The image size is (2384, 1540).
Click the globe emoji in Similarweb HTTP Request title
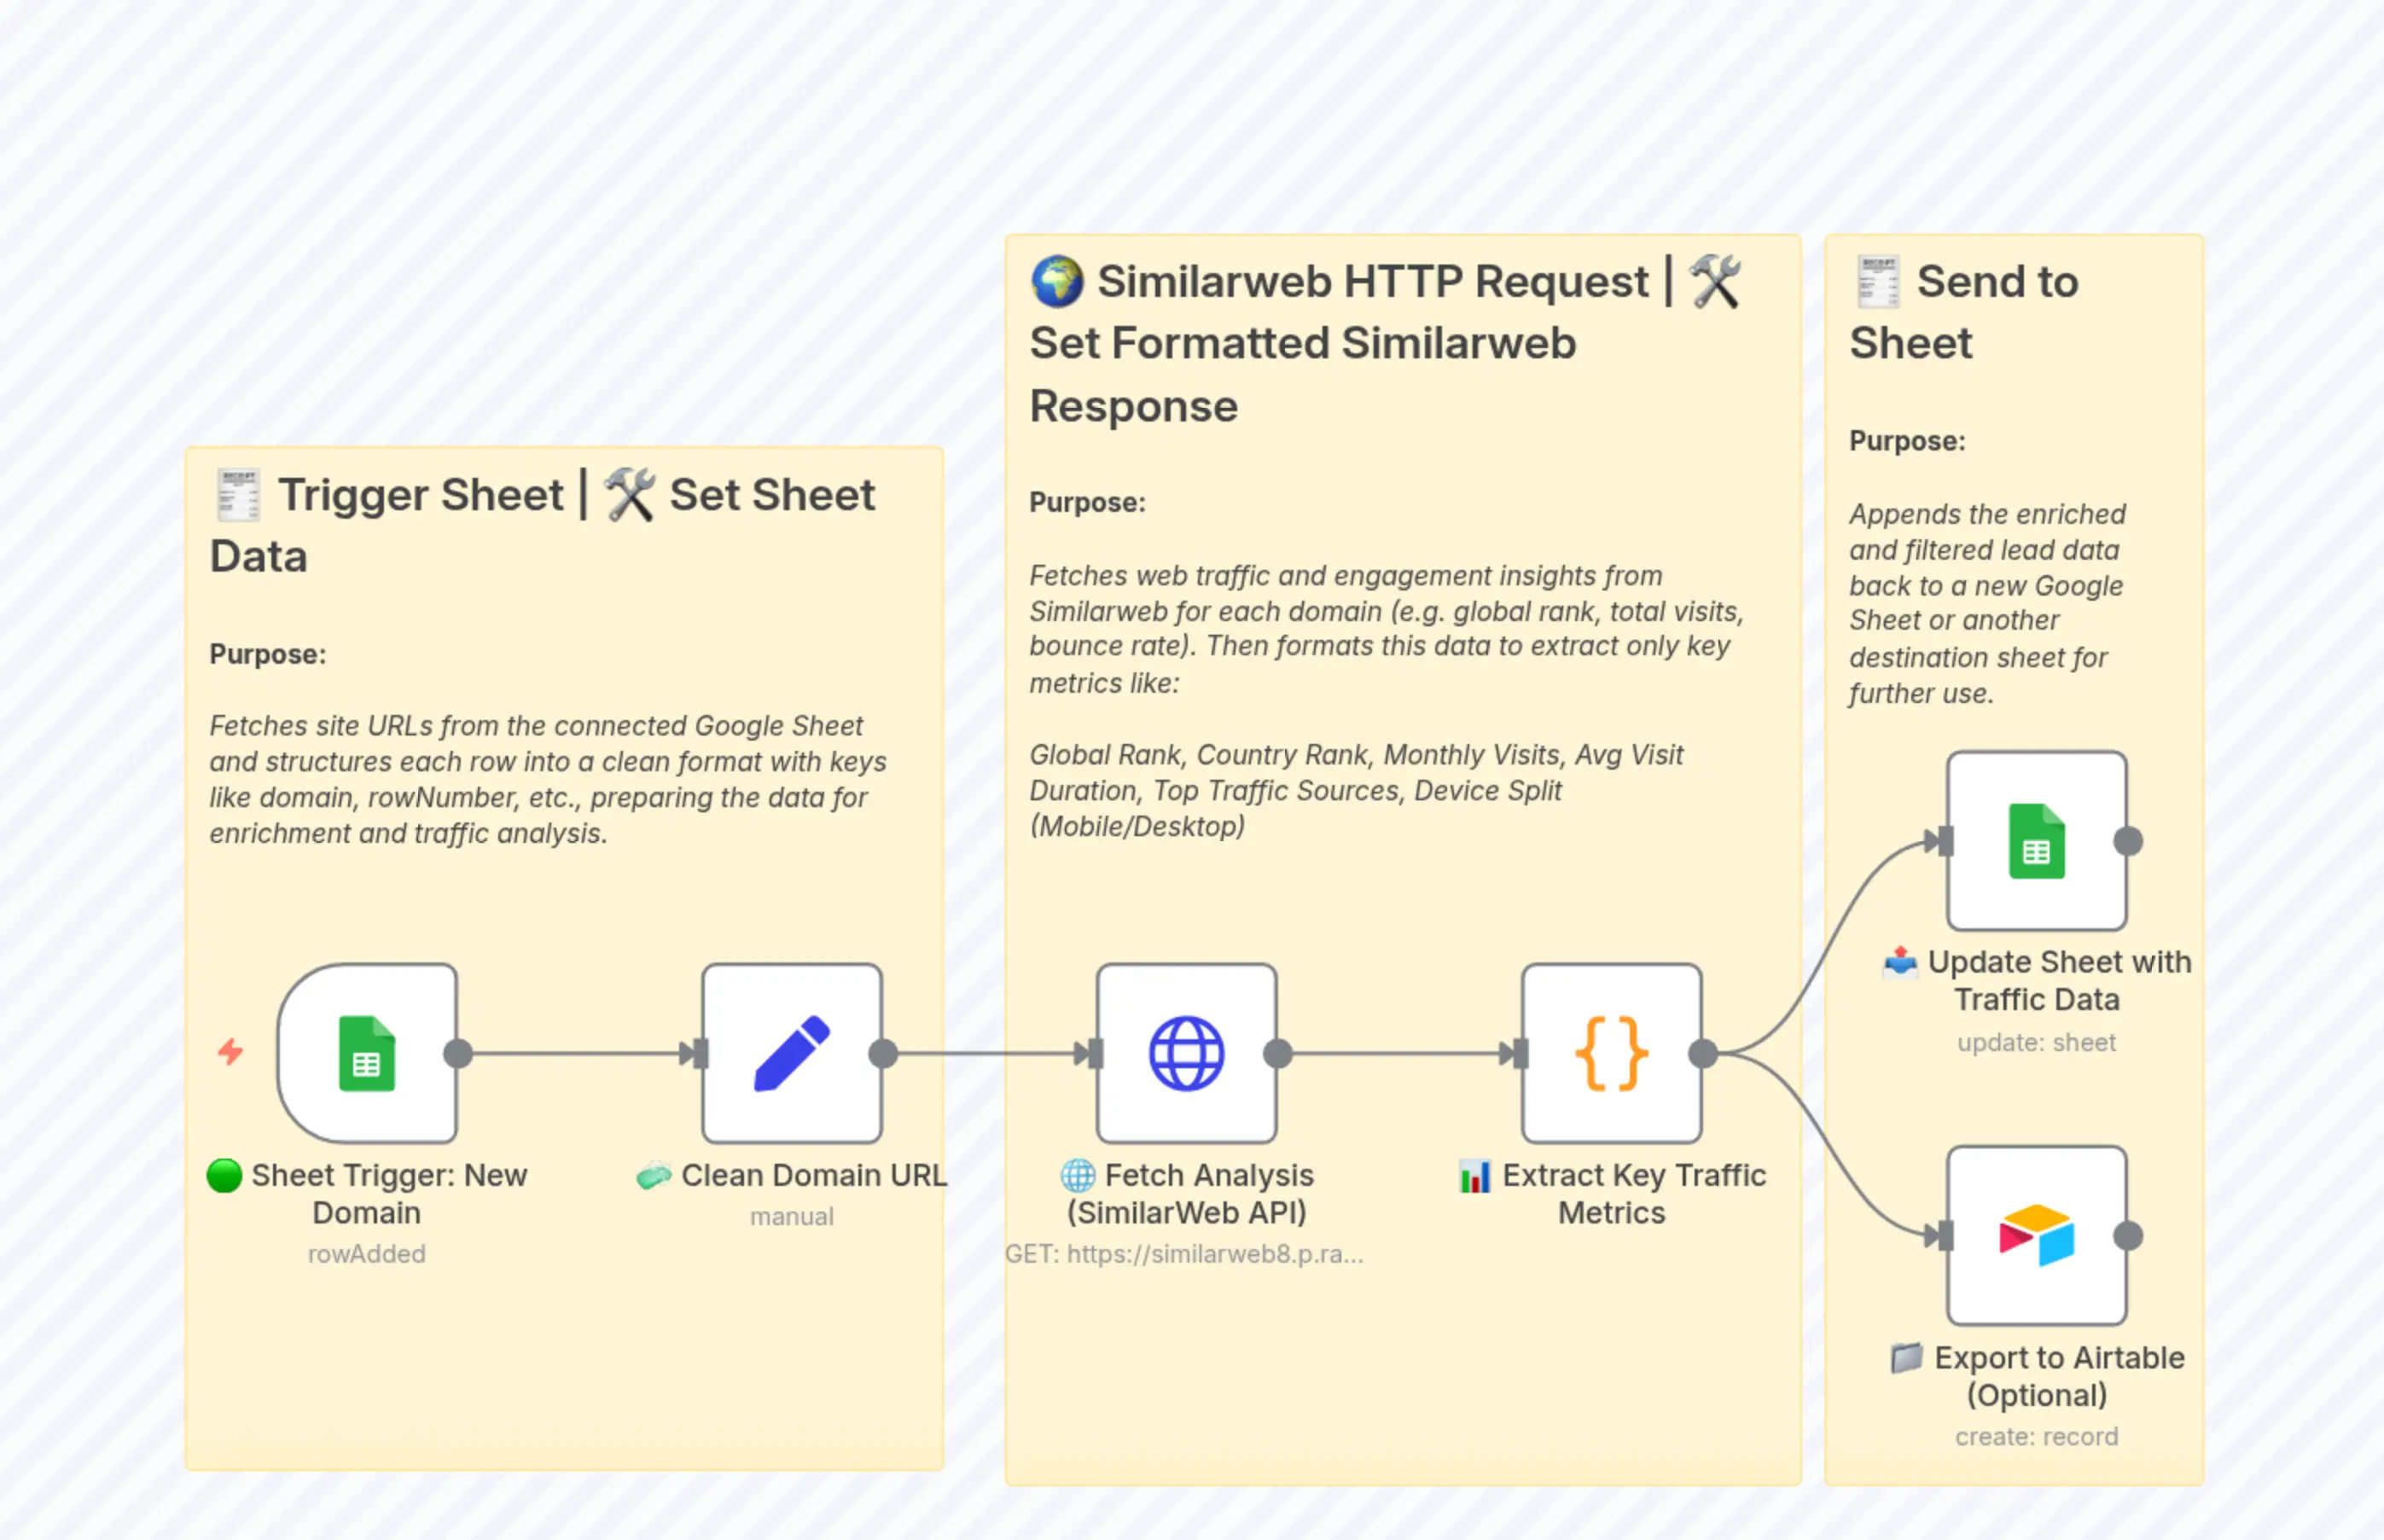pyautogui.click(x=1058, y=281)
